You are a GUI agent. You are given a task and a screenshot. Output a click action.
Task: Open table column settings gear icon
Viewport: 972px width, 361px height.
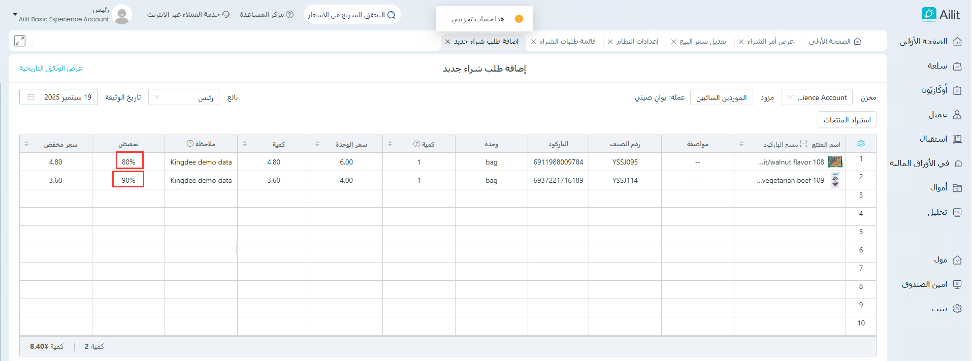point(861,144)
